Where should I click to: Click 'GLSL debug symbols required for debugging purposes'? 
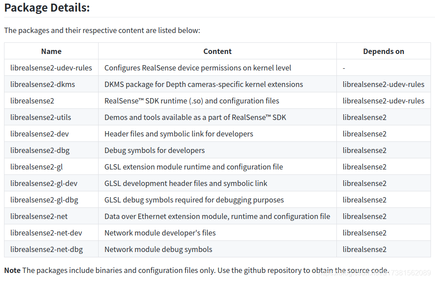[194, 200]
